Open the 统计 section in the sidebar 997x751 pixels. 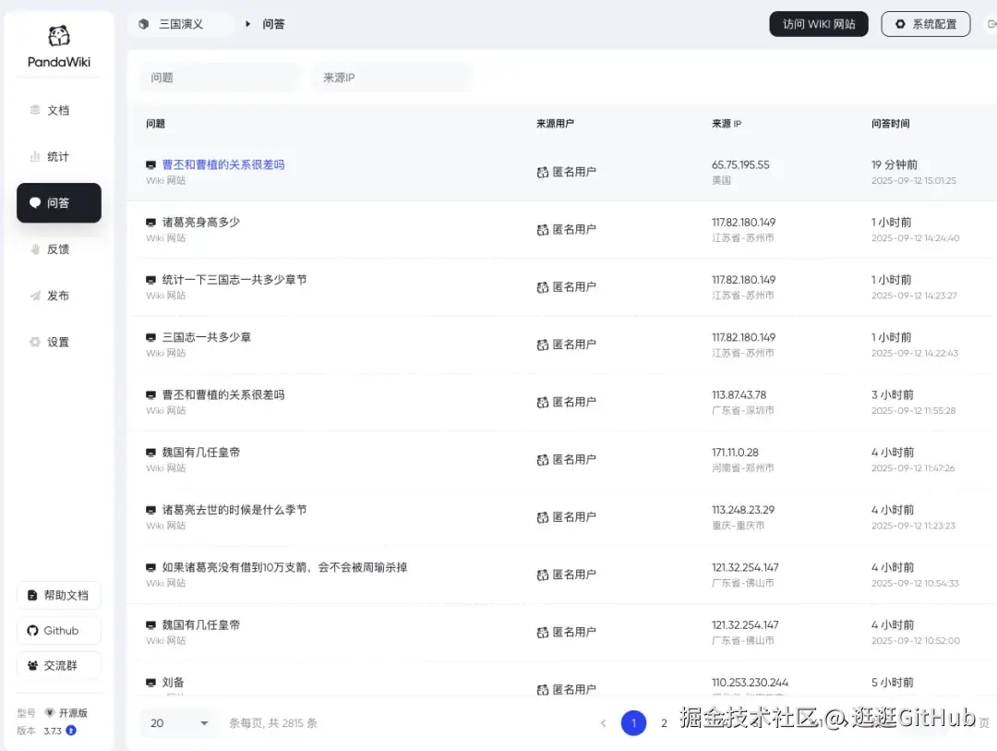[x=58, y=156]
